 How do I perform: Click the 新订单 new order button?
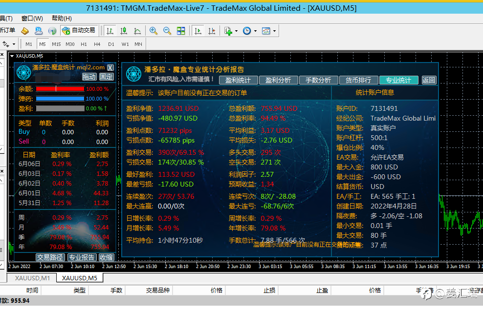[8, 30]
